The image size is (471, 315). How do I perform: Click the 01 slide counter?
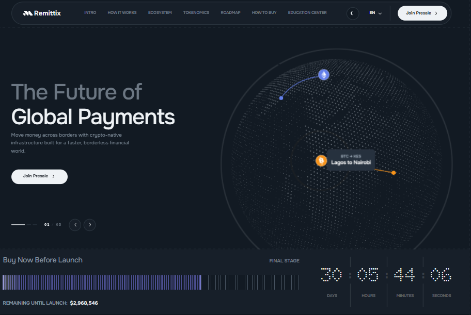click(46, 224)
